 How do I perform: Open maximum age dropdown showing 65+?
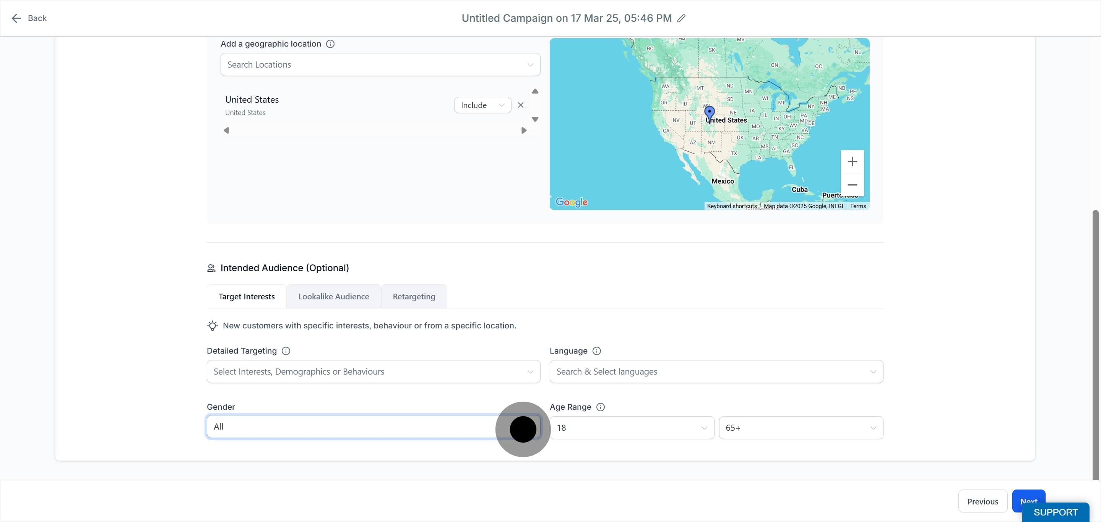801,428
